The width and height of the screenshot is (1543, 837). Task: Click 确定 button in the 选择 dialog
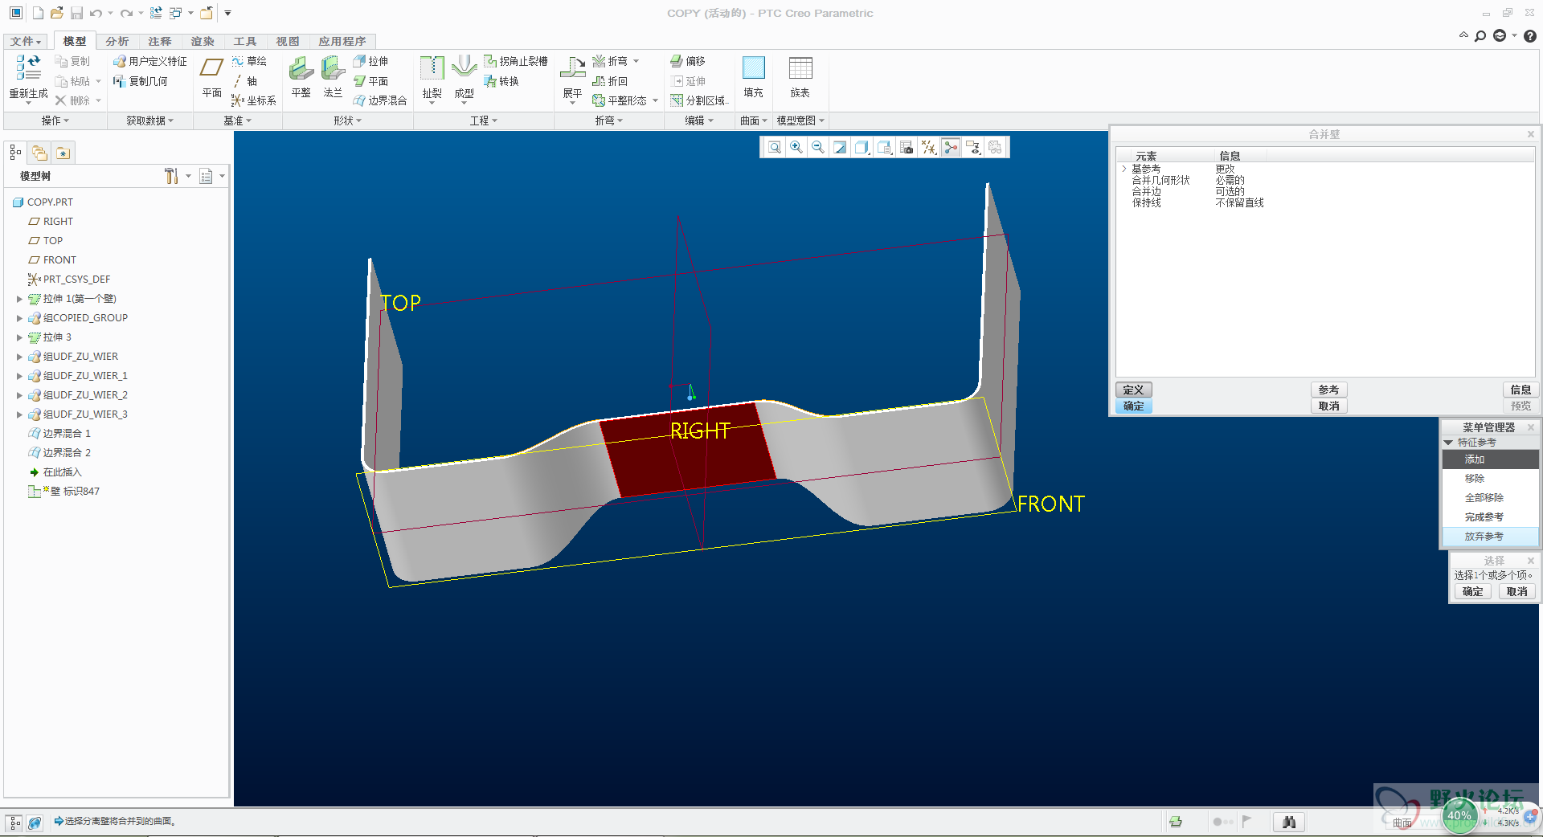pyautogui.click(x=1473, y=591)
